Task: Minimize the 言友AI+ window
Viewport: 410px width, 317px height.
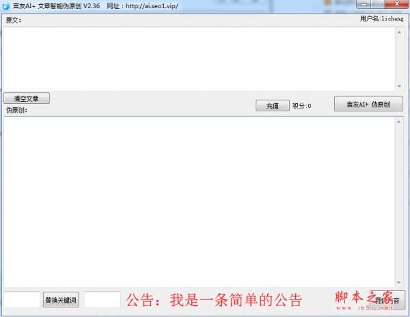Action: tap(364, 4)
